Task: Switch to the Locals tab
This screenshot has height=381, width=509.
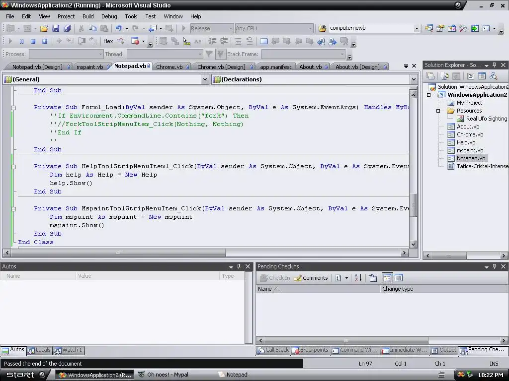Action: [x=39, y=350]
